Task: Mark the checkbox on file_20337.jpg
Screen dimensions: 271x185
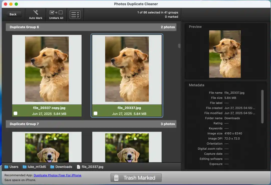Action: [x=95, y=113]
